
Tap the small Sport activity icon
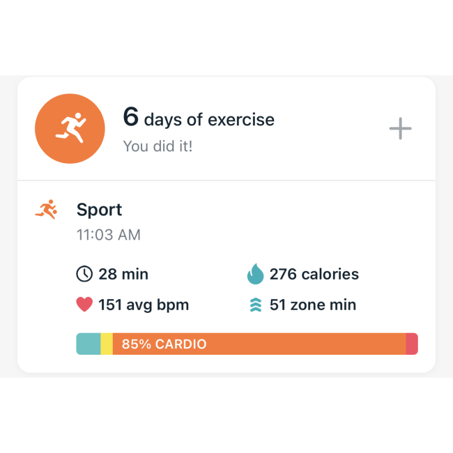(x=47, y=209)
